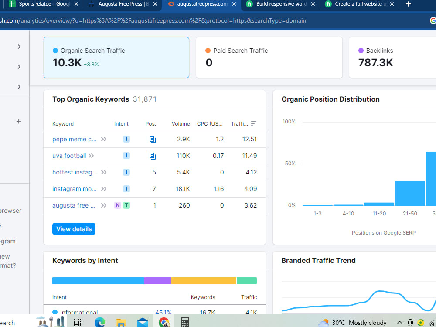This screenshot has width=436, height=327.
Task: Click the intent badge for uva football
Action: pos(126,156)
